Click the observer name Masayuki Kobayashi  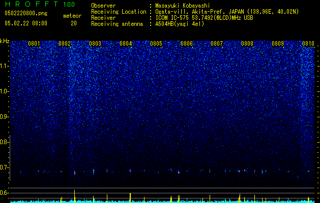click(183, 6)
